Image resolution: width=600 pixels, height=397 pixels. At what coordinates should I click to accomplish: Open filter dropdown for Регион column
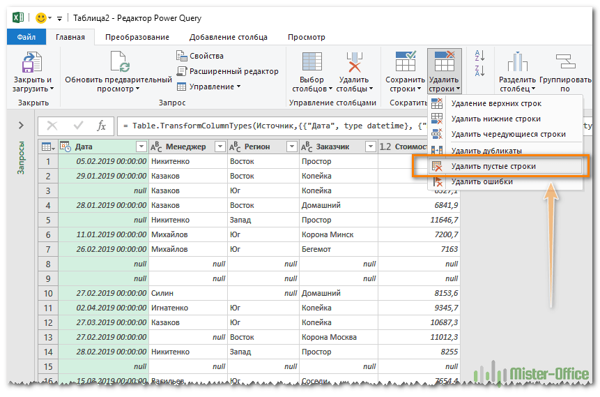click(291, 147)
